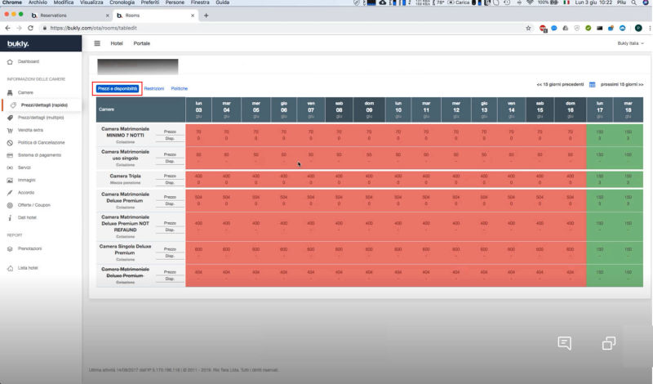This screenshot has width=653, height=384.
Task: Click Politica di Cancellazione prohibition icon
Action: coord(10,143)
